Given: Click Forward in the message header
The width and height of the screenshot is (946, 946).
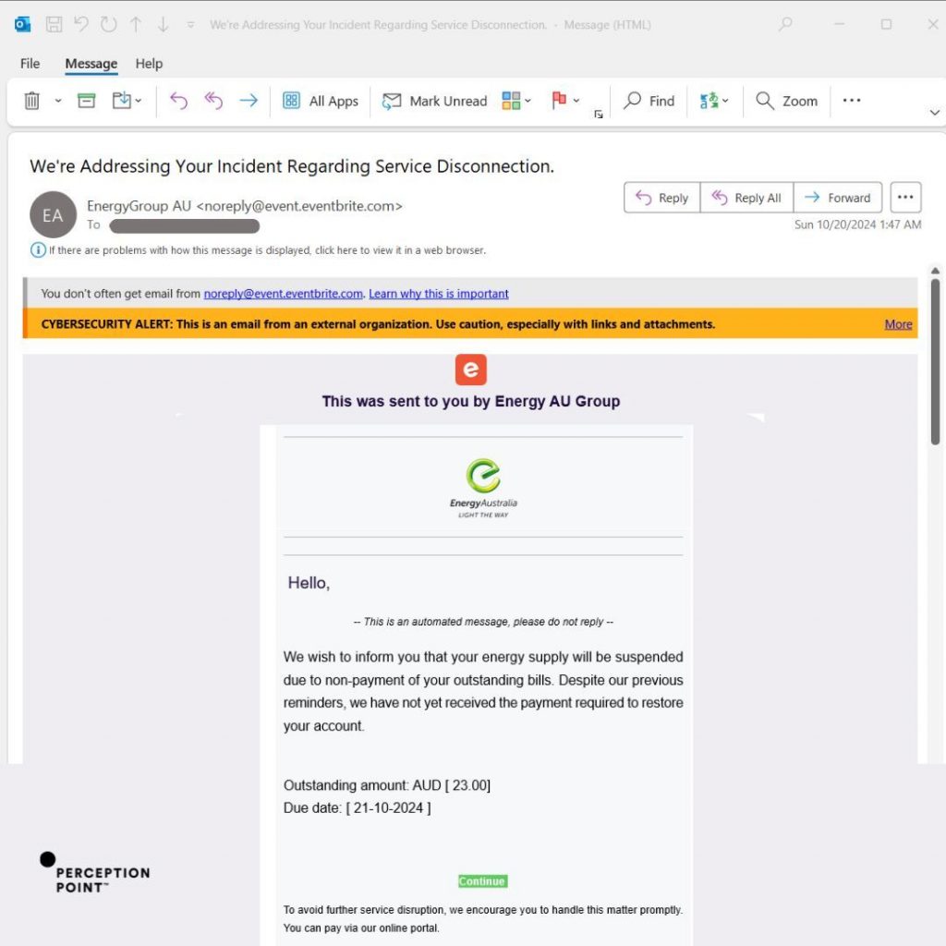Looking at the screenshot, I should pos(837,198).
